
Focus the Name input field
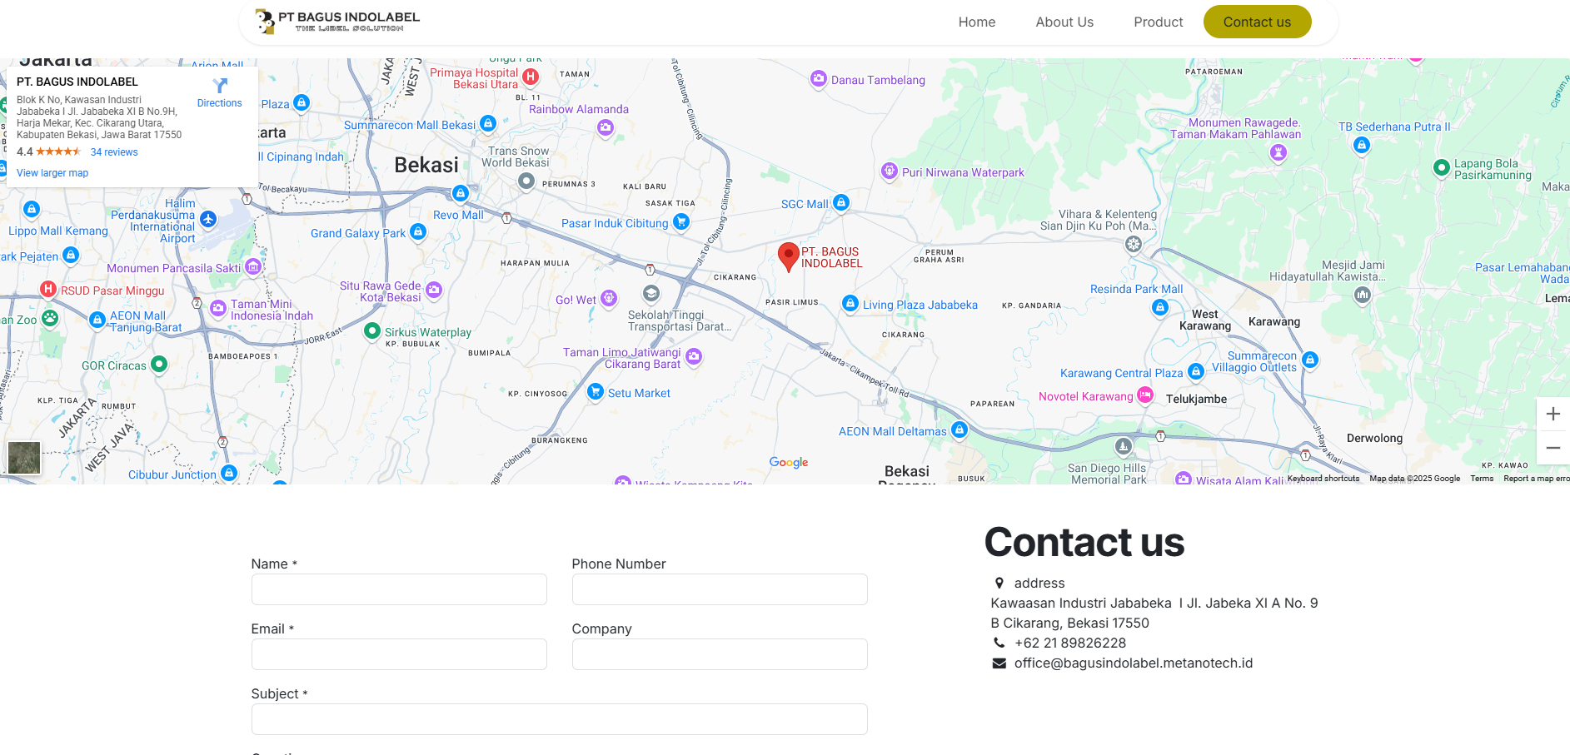click(399, 589)
